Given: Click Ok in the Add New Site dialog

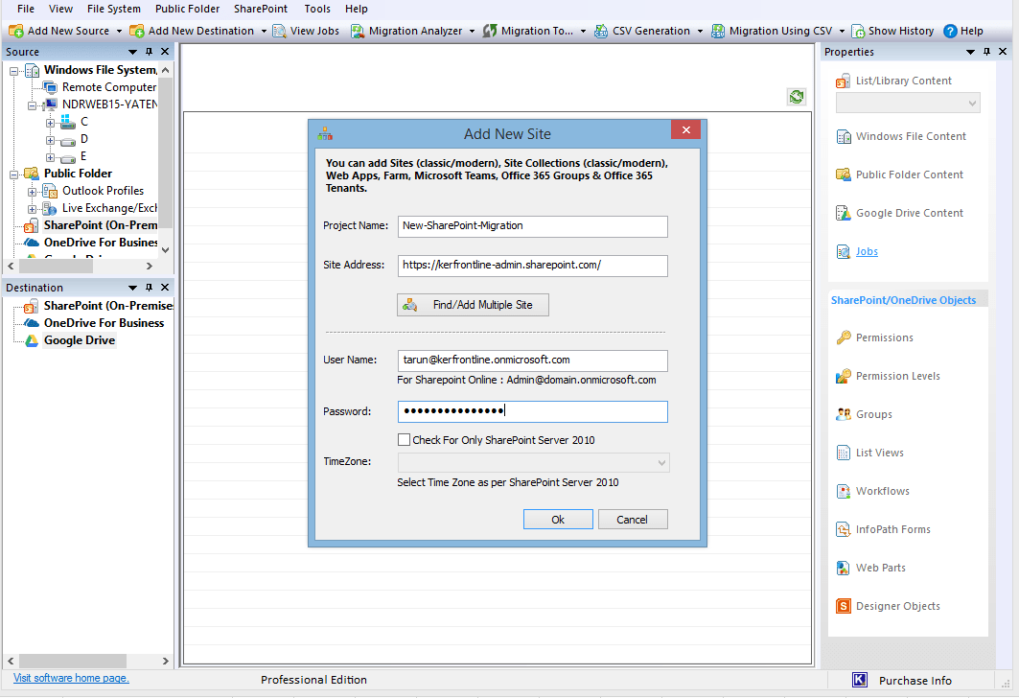Looking at the screenshot, I should pyautogui.click(x=558, y=520).
